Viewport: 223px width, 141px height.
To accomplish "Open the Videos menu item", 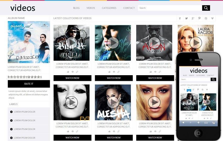I will (x=91, y=8).
